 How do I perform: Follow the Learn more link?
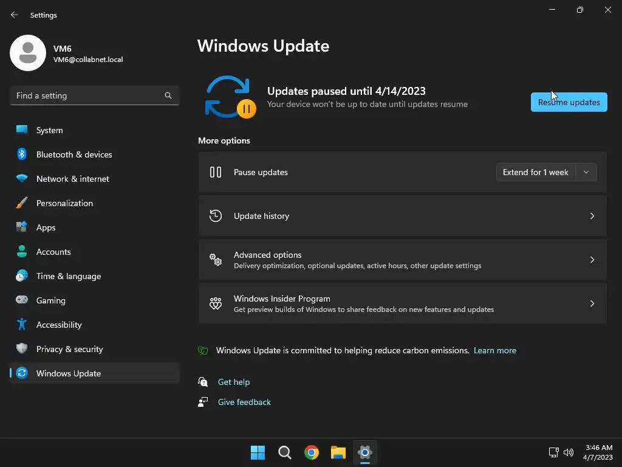[x=494, y=351]
